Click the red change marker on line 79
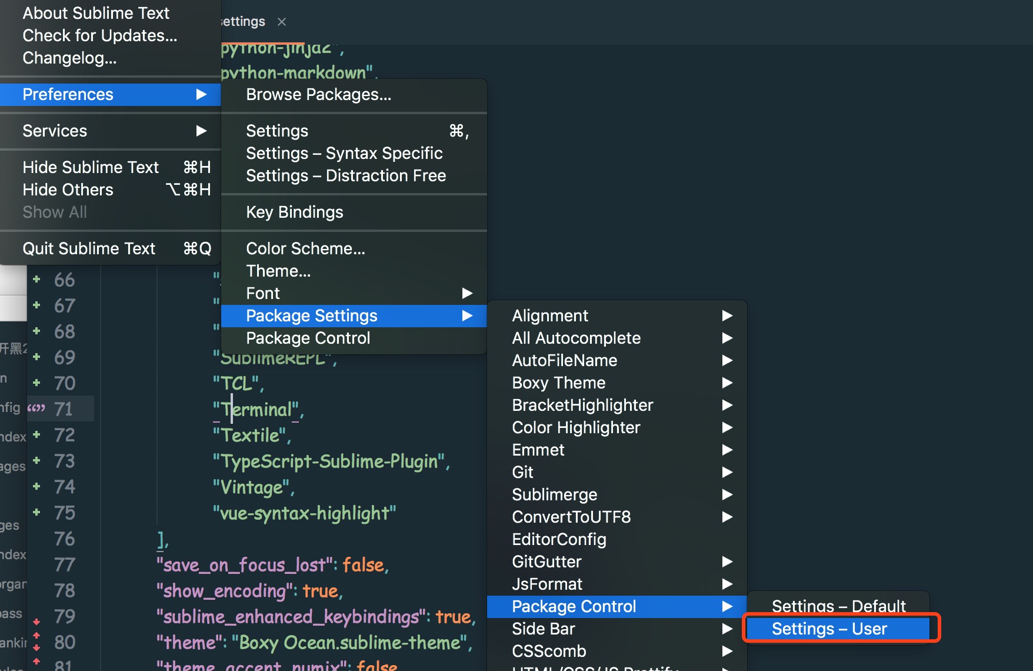The width and height of the screenshot is (1033, 671). pyautogui.click(x=36, y=622)
